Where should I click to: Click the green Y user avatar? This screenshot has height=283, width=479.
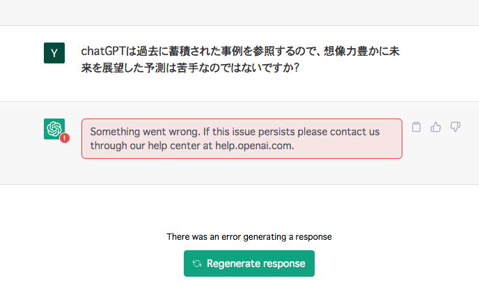pos(54,53)
